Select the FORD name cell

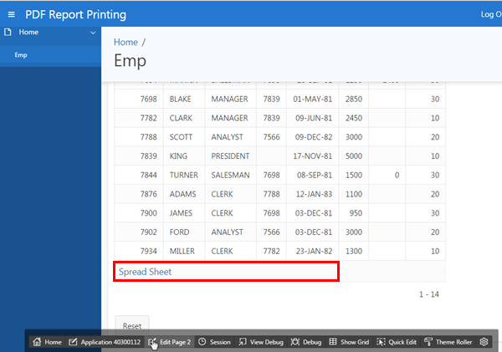click(x=184, y=232)
